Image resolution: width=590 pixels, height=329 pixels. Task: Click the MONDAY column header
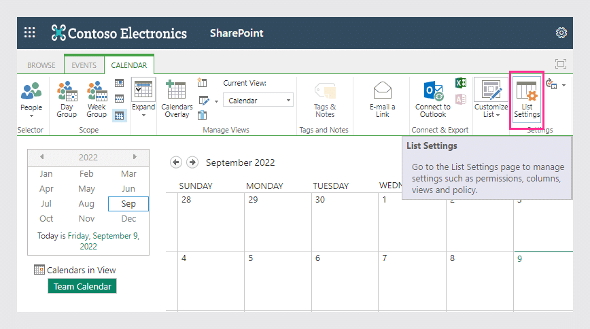click(264, 186)
